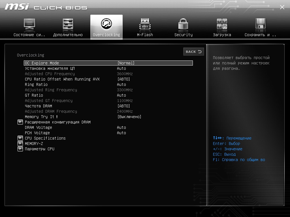This screenshot has width=290, height=217.
Task: Open the OC Explore Mode [Normal] option
Action: [x=108, y=63]
